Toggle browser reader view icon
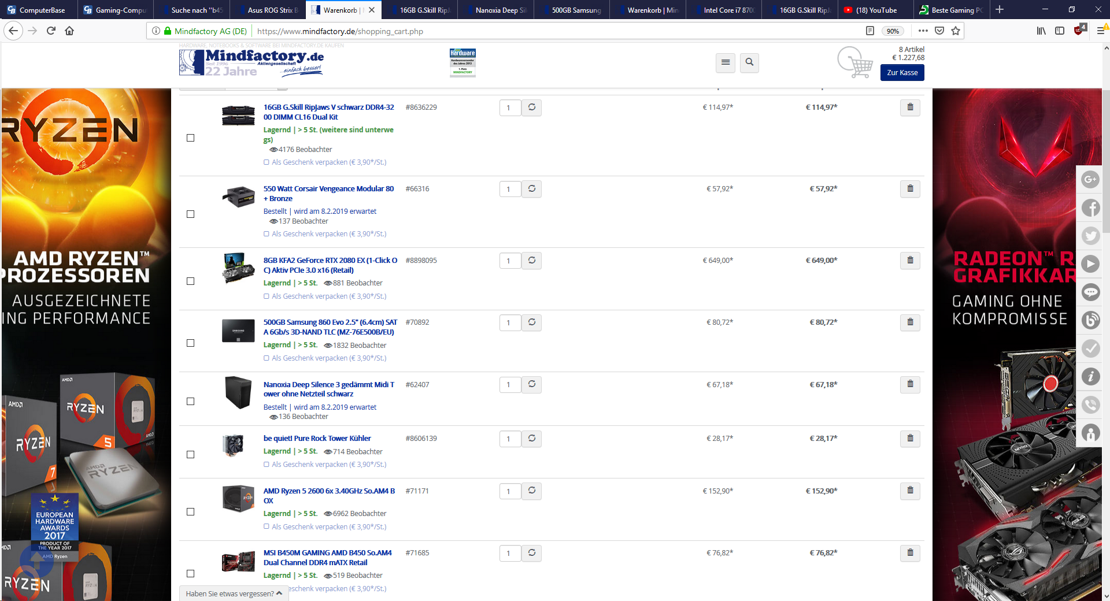 click(x=869, y=31)
